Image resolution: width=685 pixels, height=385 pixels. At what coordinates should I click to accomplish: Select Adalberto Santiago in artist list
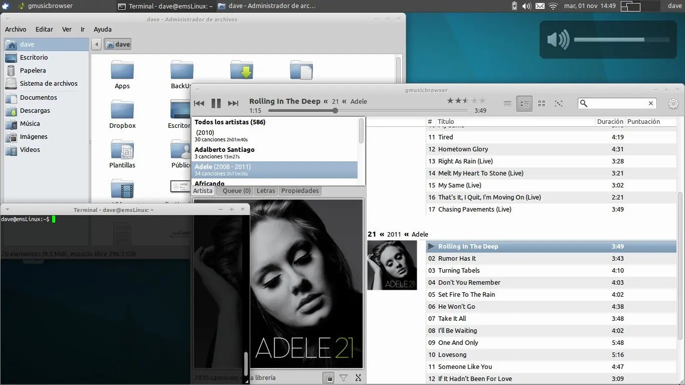(275, 153)
